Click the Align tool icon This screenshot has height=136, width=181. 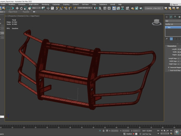[100, 8]
